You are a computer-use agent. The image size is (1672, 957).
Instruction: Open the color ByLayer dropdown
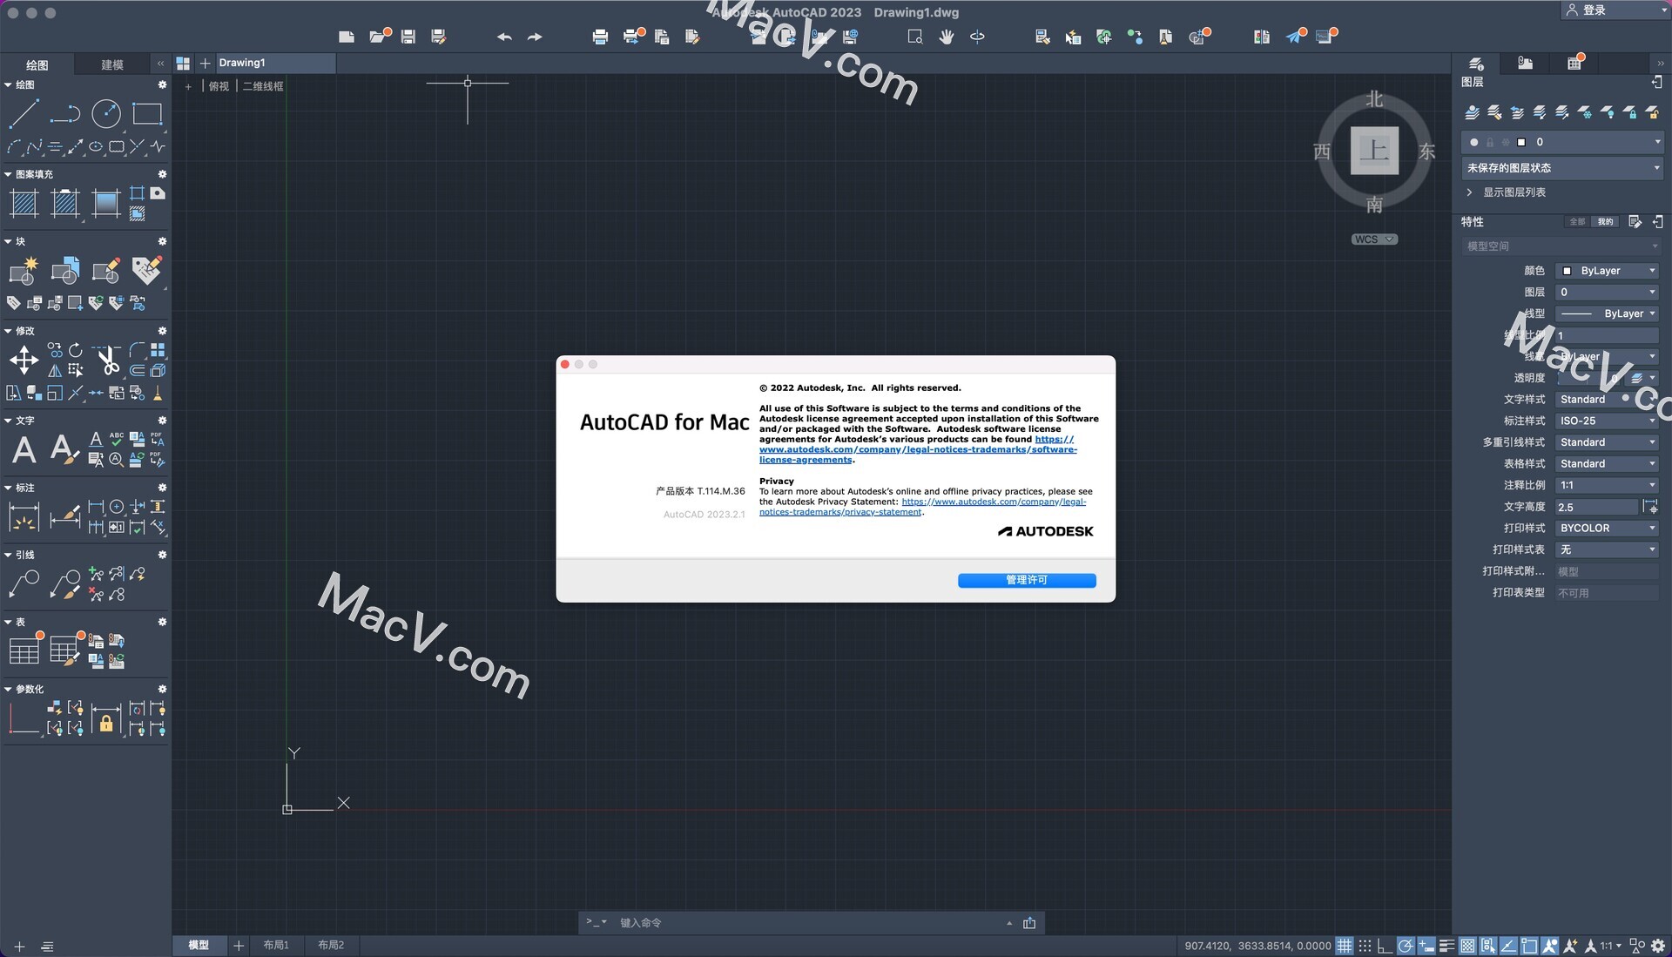click(1608, 271)
